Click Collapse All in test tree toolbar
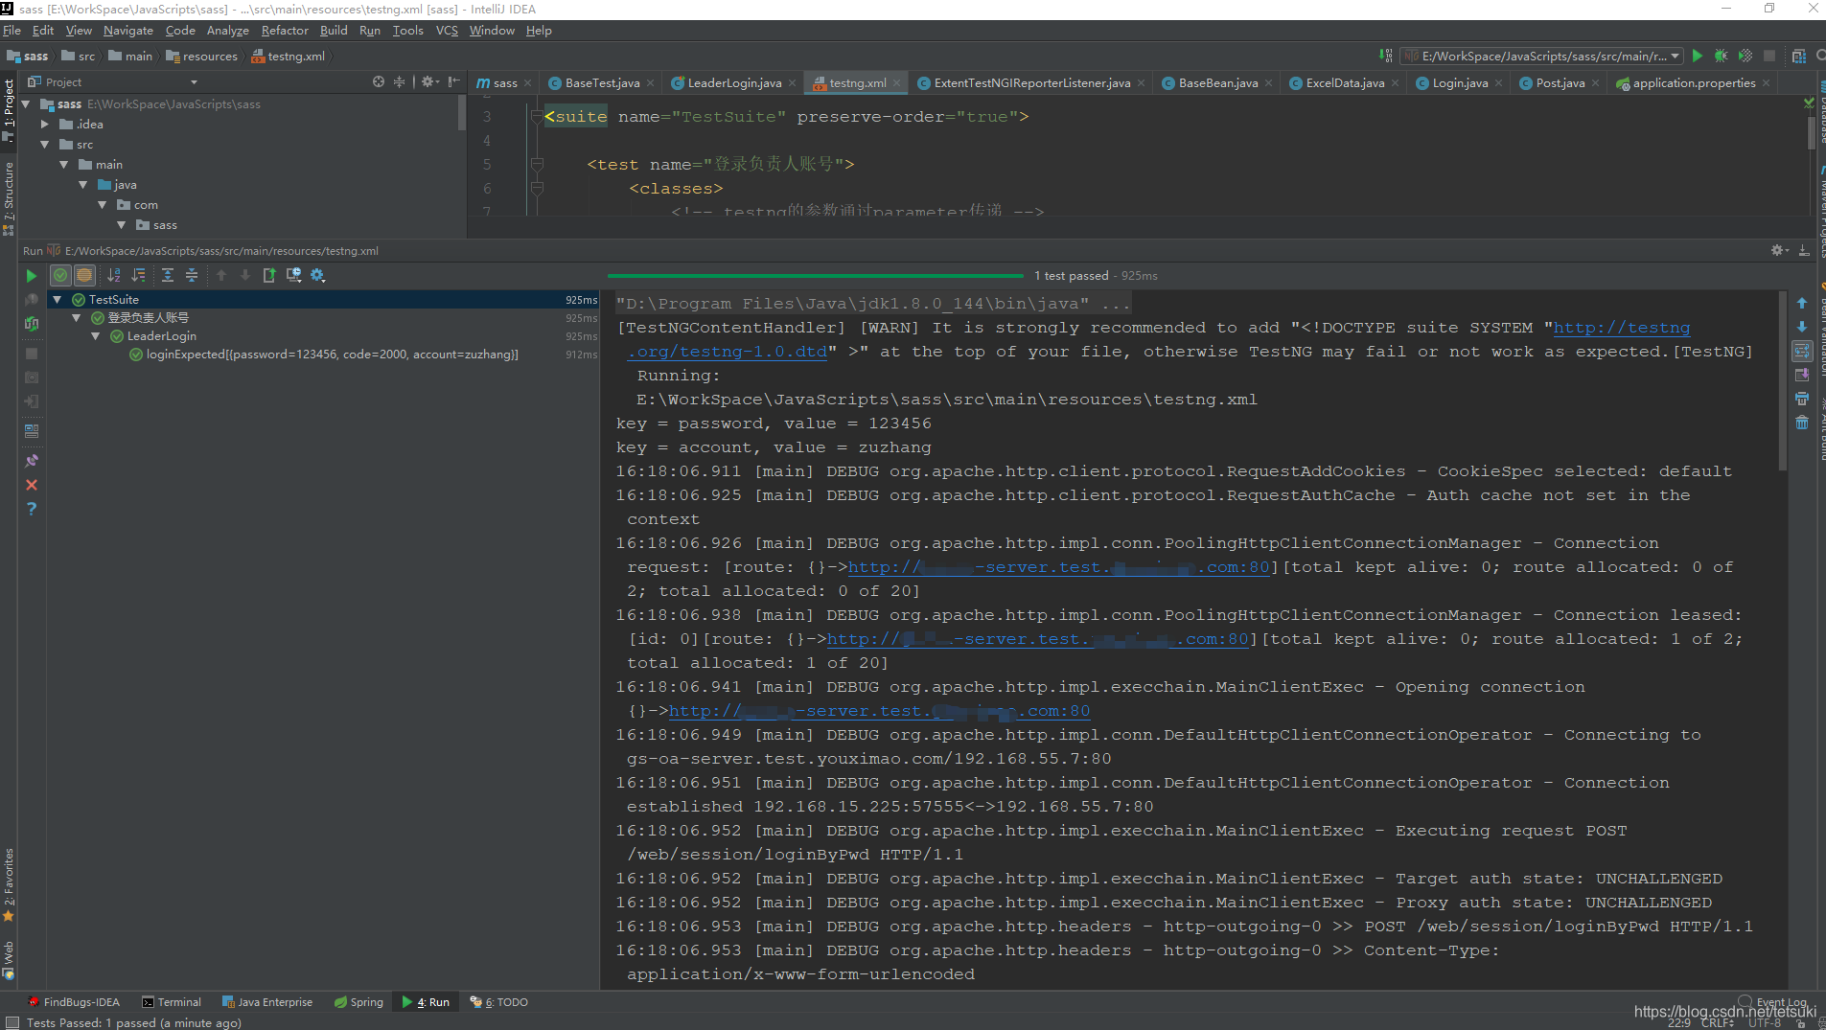The width and height of the screenshot is (1826, 1030). (192, 276)
